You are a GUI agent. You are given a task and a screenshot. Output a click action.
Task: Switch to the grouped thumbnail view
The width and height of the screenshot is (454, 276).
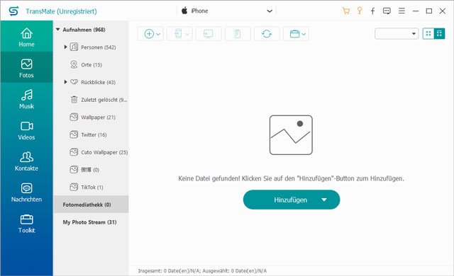439,33
